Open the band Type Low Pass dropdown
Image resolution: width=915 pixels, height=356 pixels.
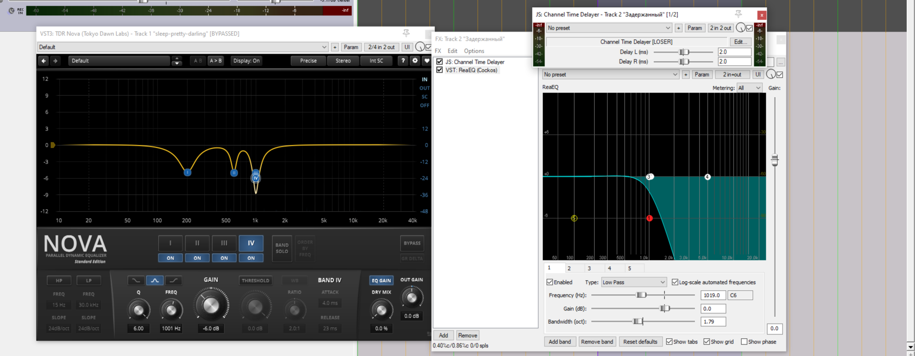coord(634,282)
